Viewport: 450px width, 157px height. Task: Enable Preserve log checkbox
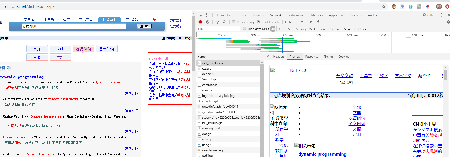click(x=234, y=22)
